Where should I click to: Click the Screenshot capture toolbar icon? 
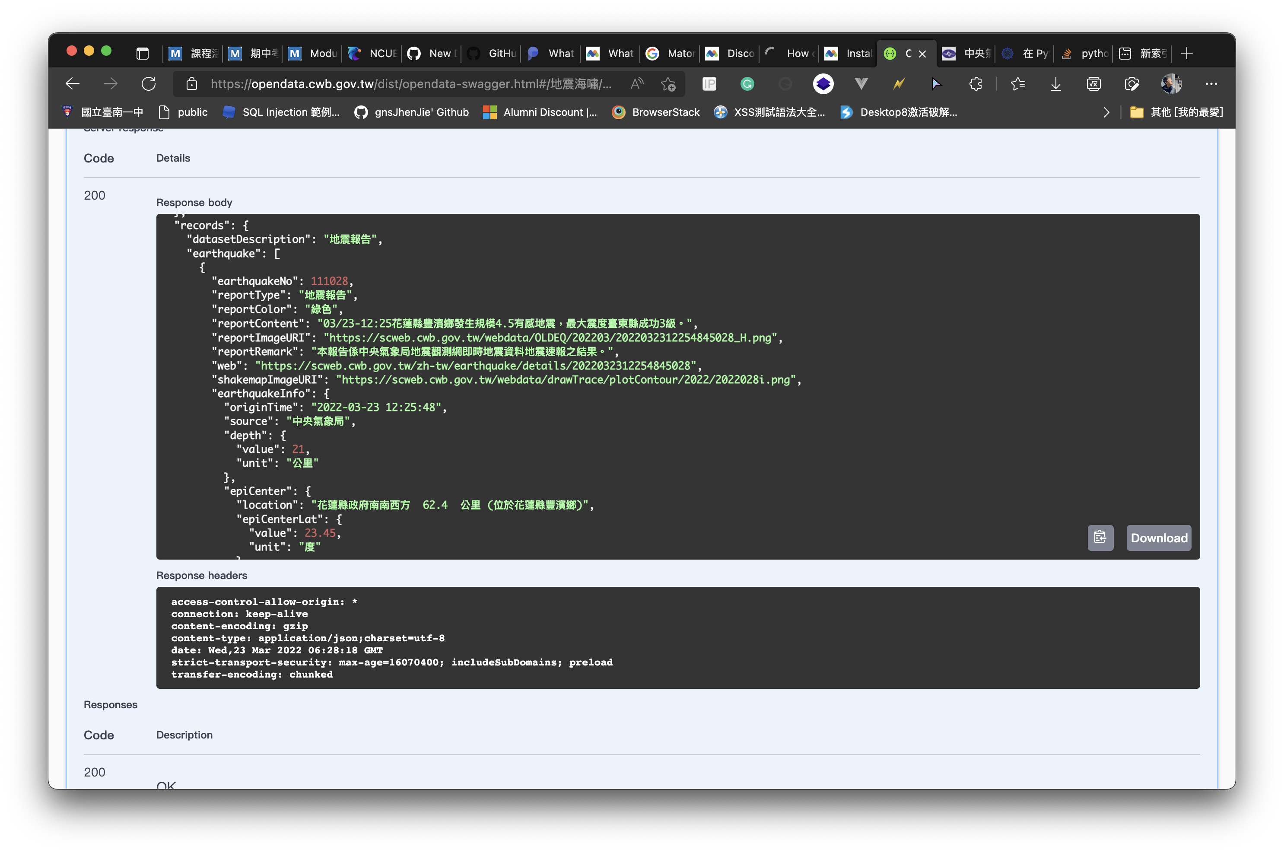1132,84
